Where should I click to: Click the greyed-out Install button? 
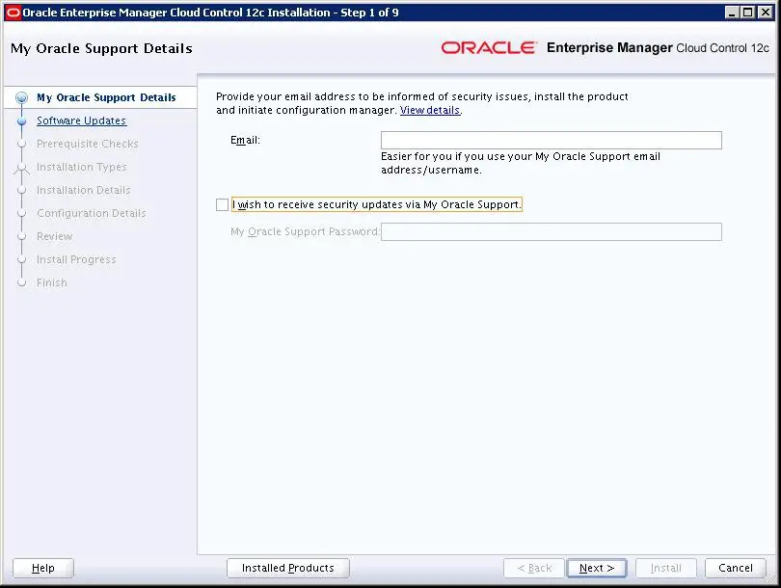click(x=665, y=568)
